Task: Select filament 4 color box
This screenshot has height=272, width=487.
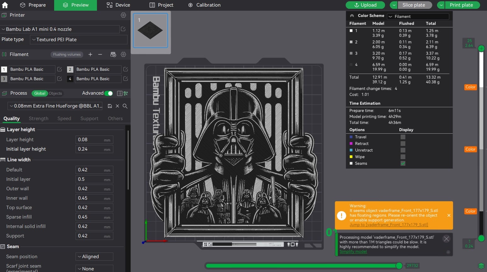Action: coord(70,79)
